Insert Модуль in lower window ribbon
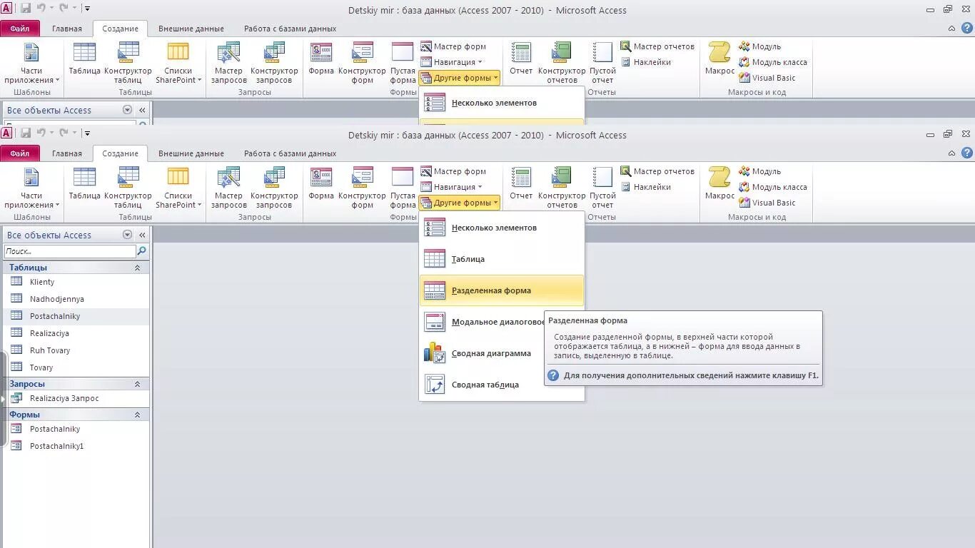 tap(759, 171)
